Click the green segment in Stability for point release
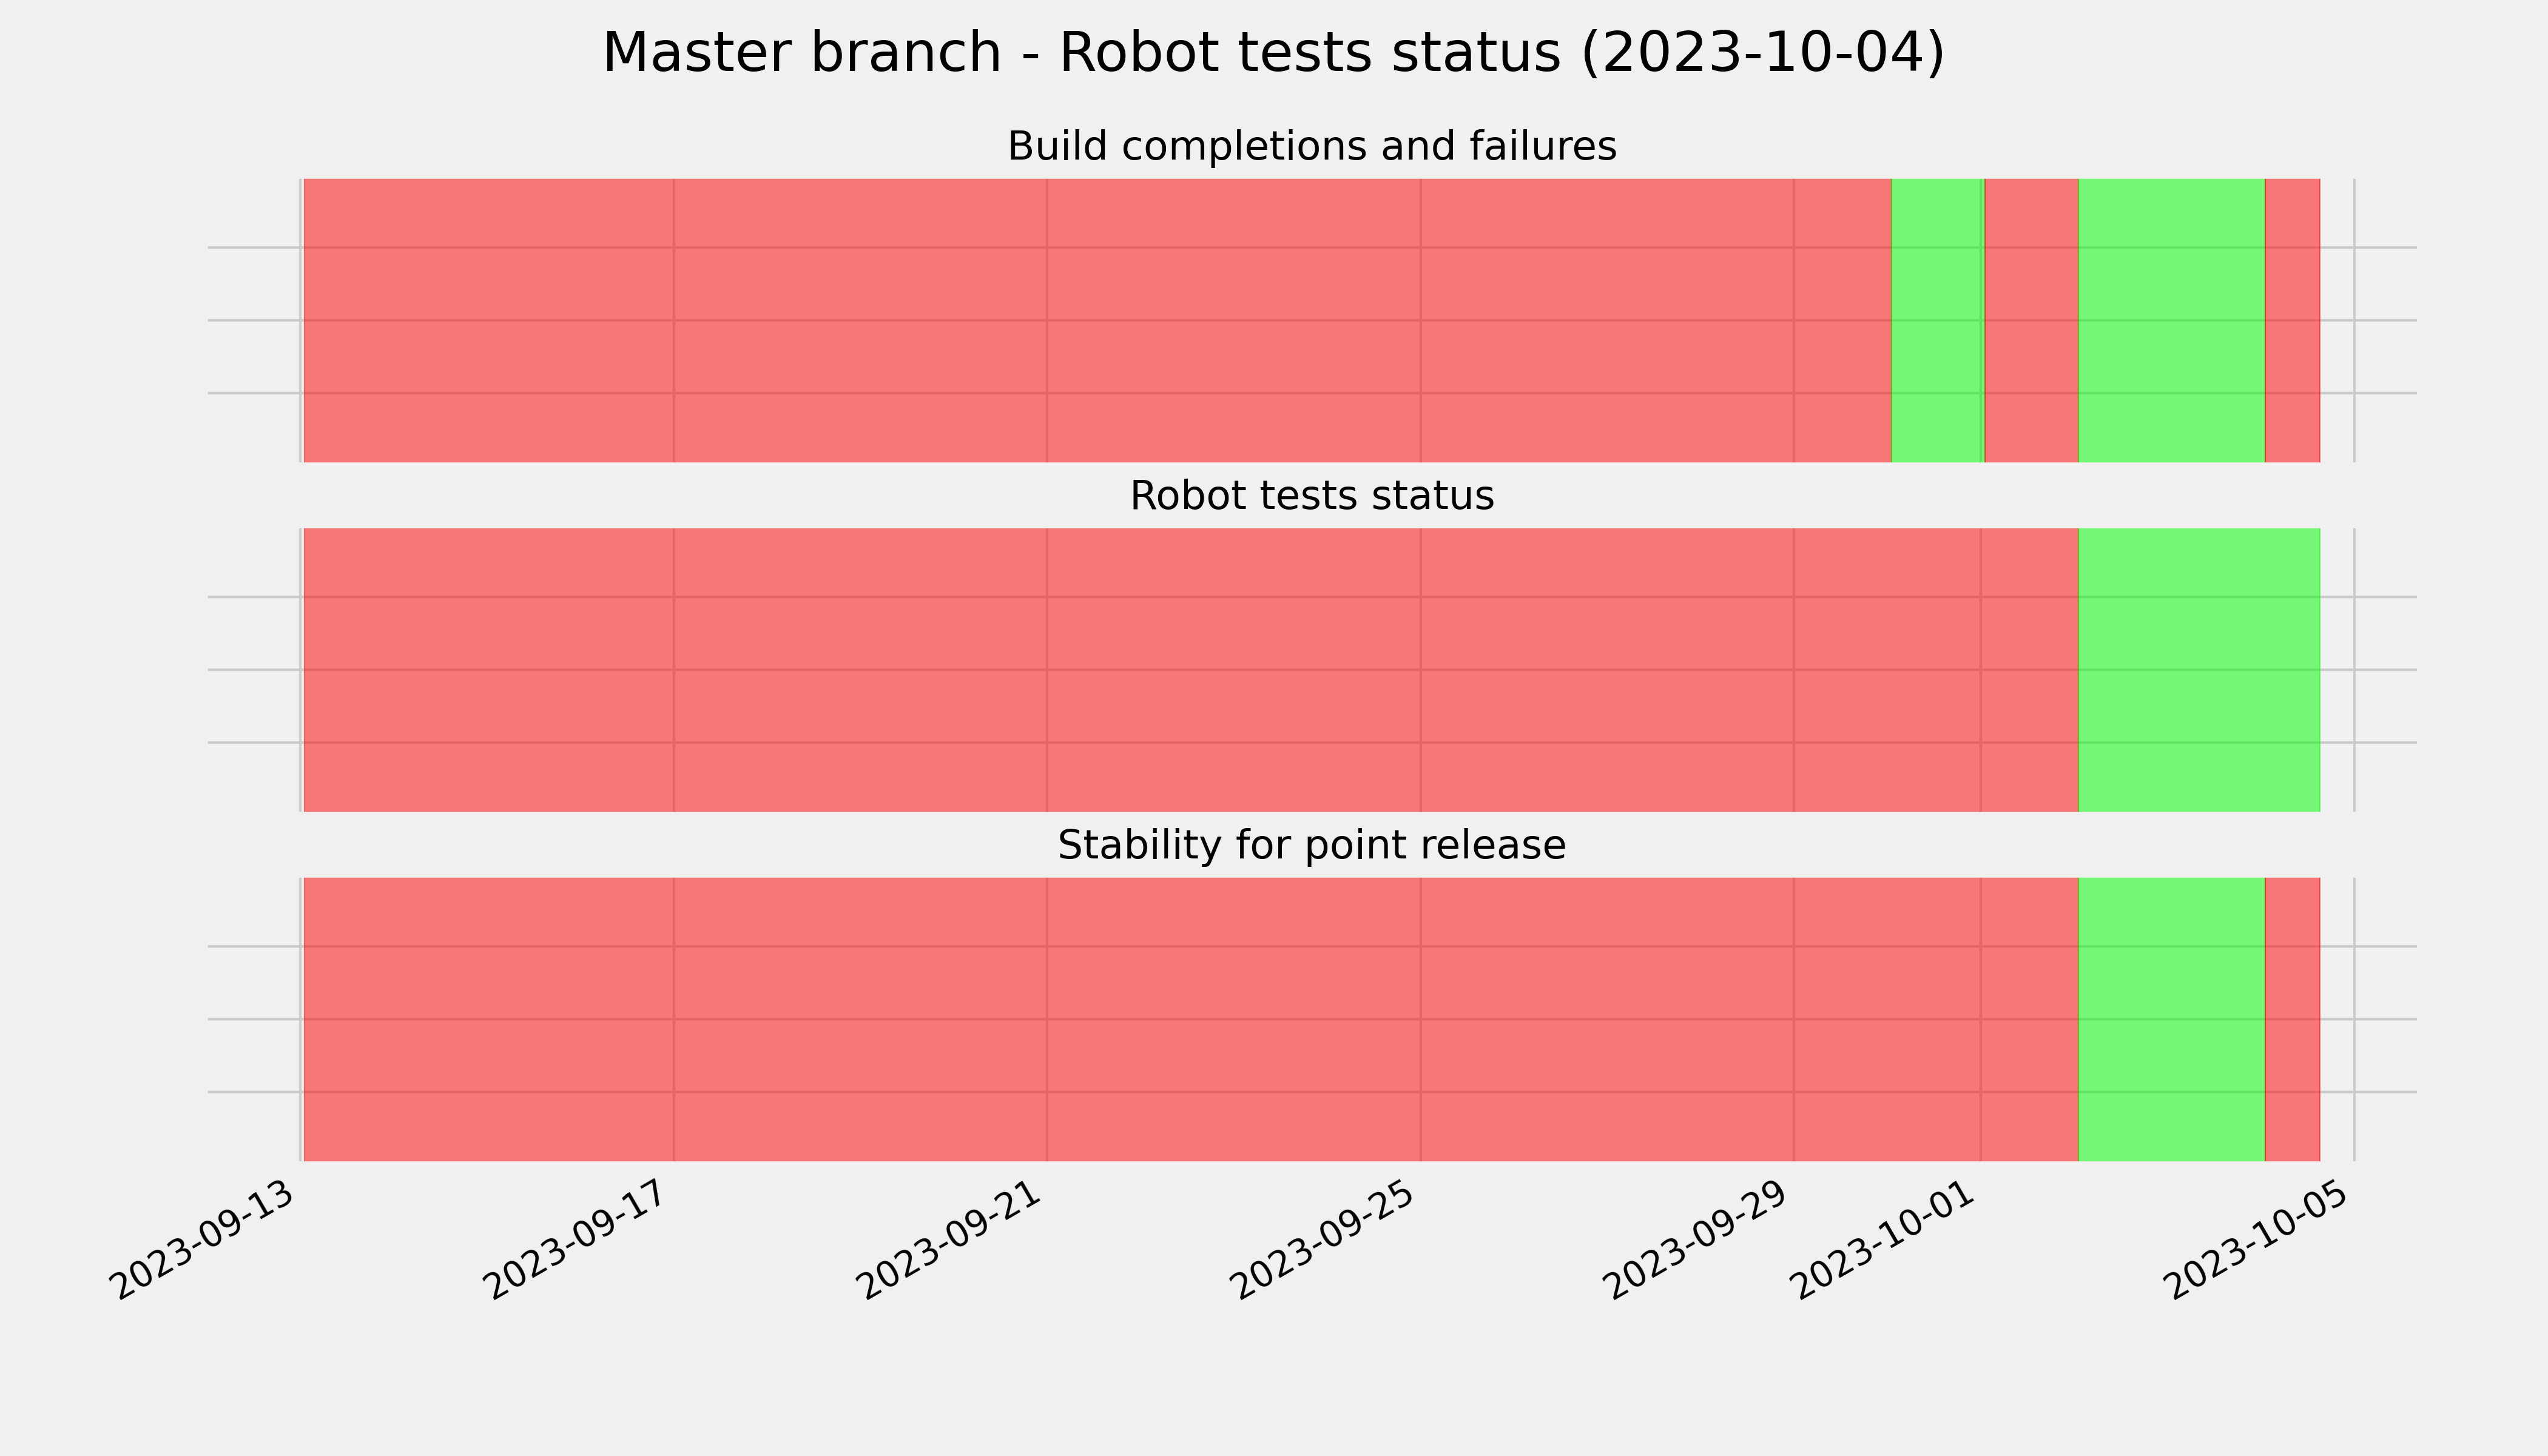 tap(2171, 1019)
